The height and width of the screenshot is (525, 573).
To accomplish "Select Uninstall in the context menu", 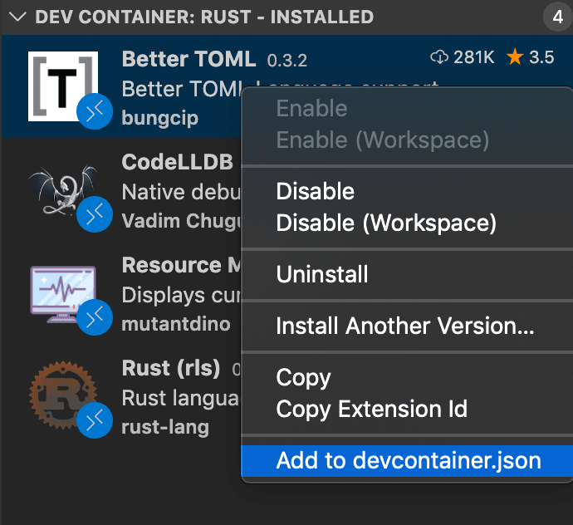I will coord(321,274).
